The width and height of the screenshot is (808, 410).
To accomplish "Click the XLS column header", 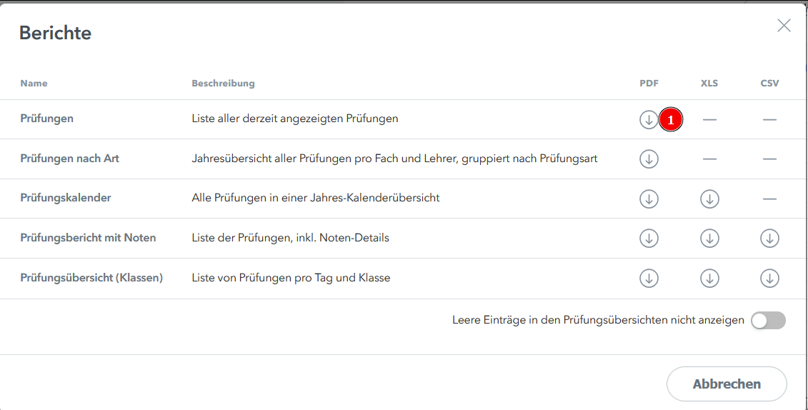I will click(709, 84).
